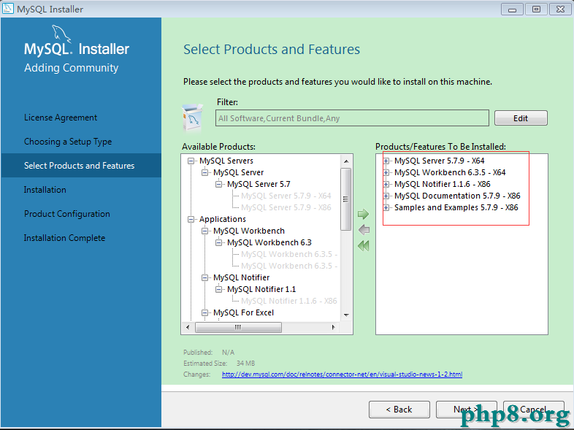Go to Installation Complete step
This screenshot has width=574, height=430.
(x=64, y=238)
